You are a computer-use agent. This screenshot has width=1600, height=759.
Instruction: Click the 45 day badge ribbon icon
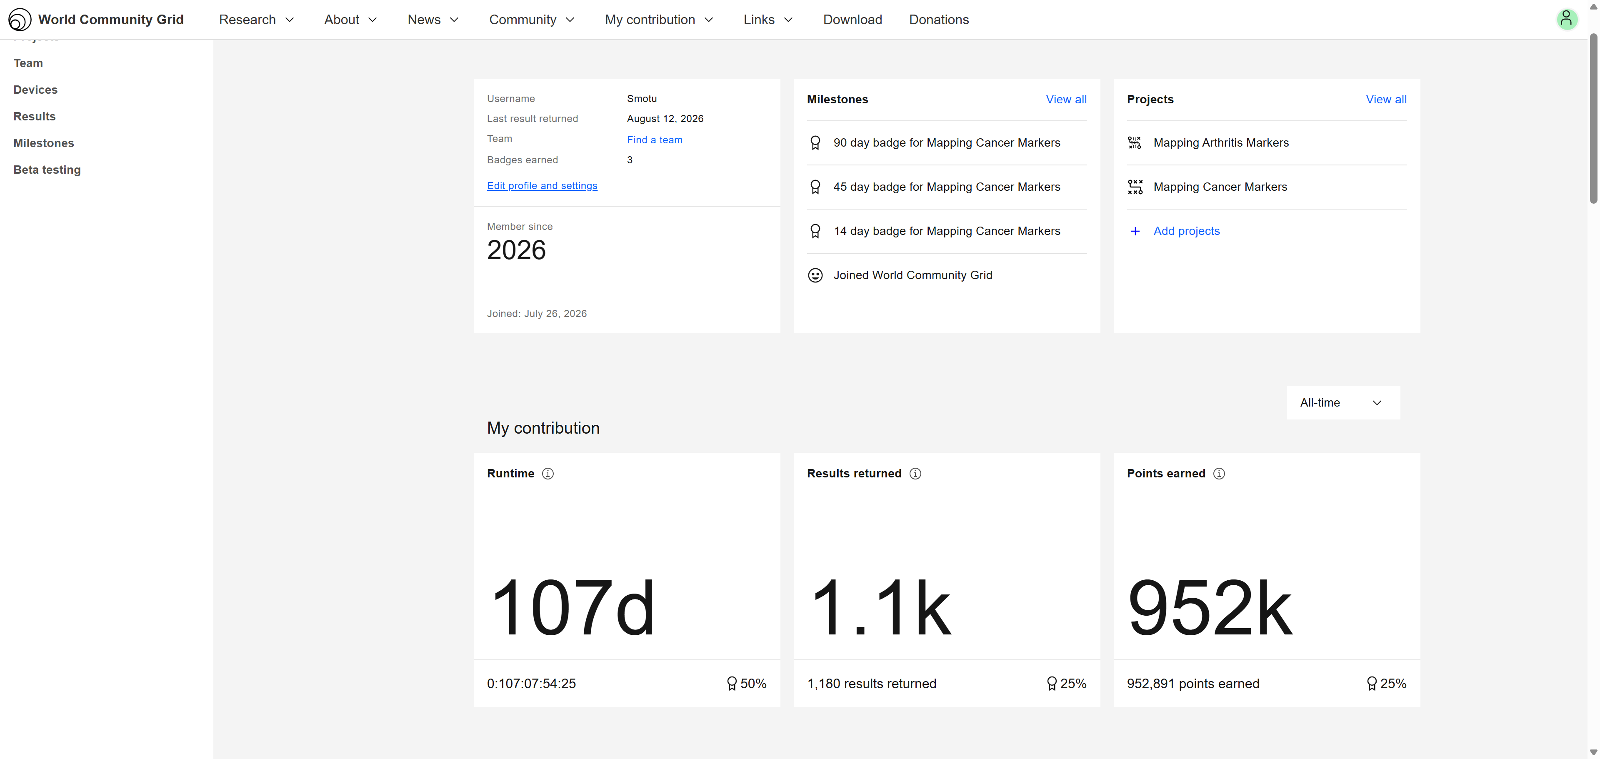click(815, 187)
